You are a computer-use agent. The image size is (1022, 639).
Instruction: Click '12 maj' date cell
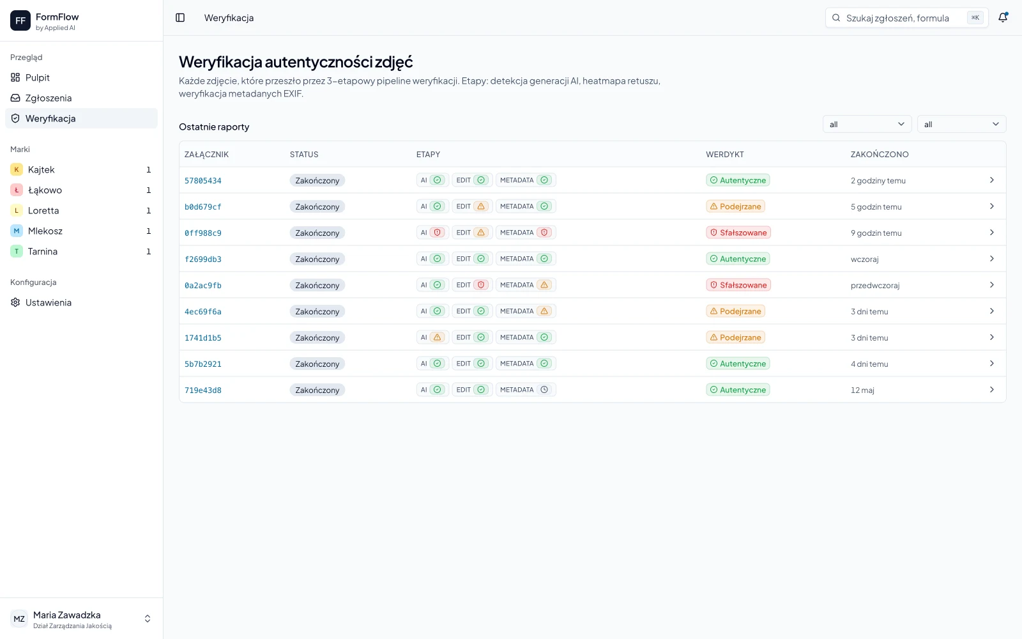coord(862,390)
